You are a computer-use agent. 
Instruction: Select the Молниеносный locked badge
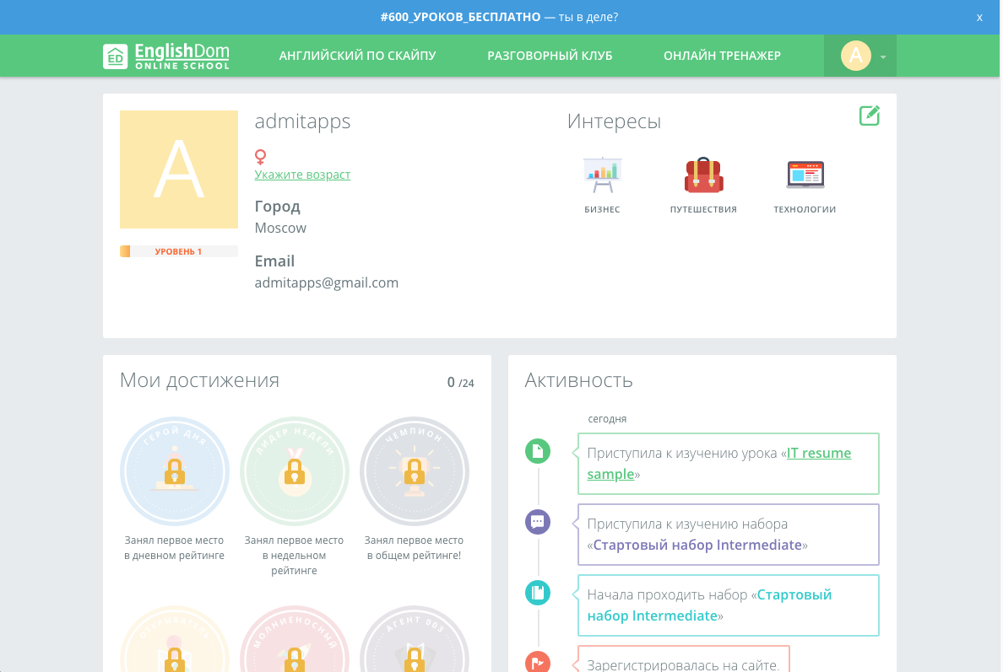click(x=295, y=639)
